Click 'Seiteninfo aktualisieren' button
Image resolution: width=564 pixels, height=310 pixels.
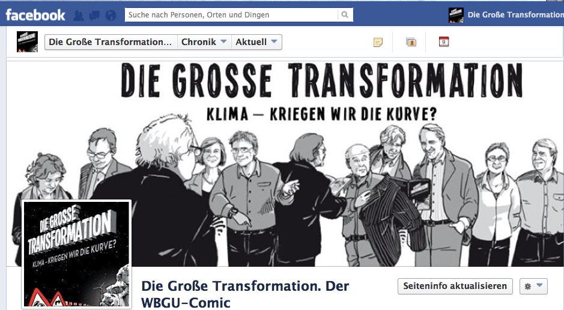point(455,286)
